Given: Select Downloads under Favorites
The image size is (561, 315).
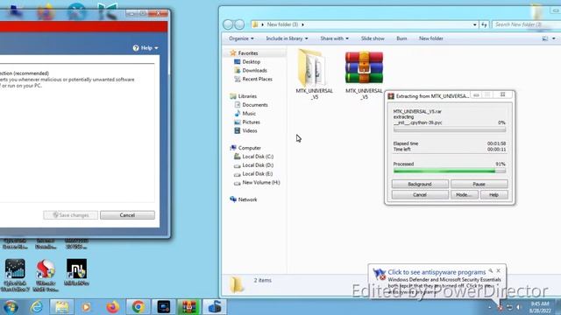Looking at the screenshot, I should (x=254, y=70).
